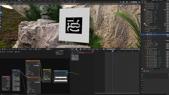Image resolution: width=169 pixels, height=95 pixels.
Task: Hide Camera.002 using its outliner eye icon
Action: tap(166, 44)
